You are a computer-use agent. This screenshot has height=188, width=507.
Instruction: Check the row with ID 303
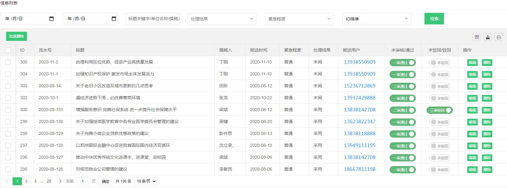click(8, 86)
